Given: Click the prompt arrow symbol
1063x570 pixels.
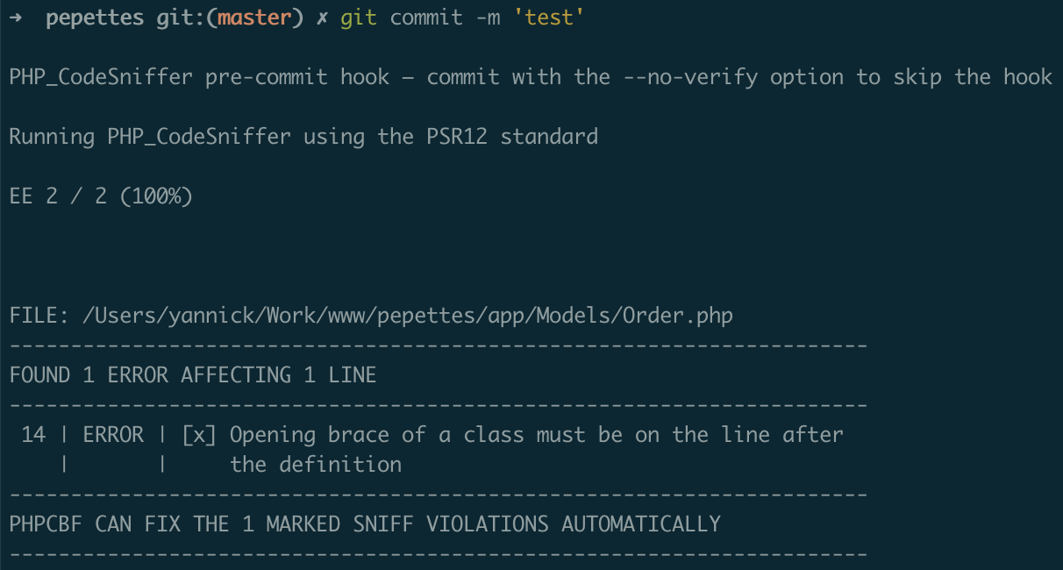Looking at the screenshot, I should [x=15, y=18].
